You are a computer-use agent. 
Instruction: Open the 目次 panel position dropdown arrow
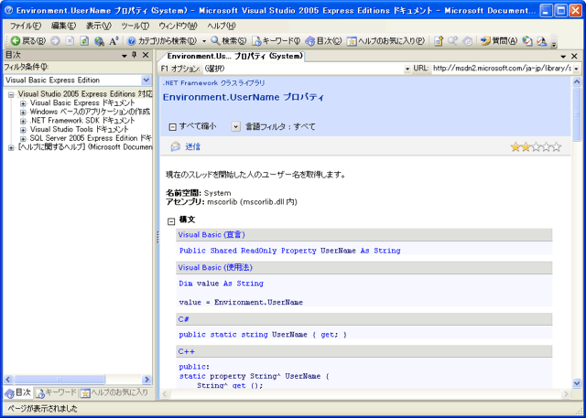(x=125, y=56)
